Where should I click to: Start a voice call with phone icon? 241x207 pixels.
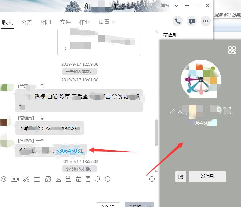(x=178, y=21)
